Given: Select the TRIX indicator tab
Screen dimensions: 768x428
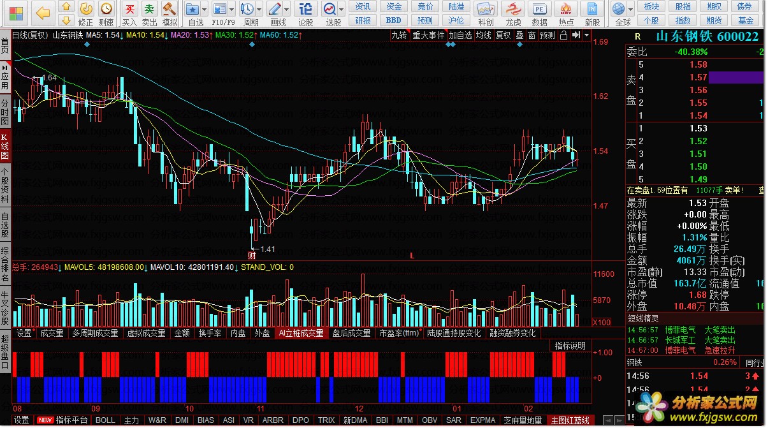Looking at the screenshot, I should pos(326,420).
